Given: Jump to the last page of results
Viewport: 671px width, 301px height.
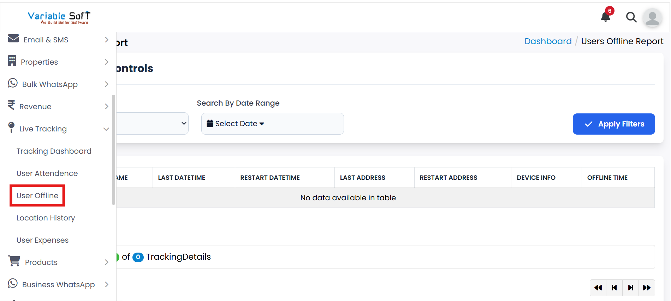Looking at the screenshot, I should [647, 288].
